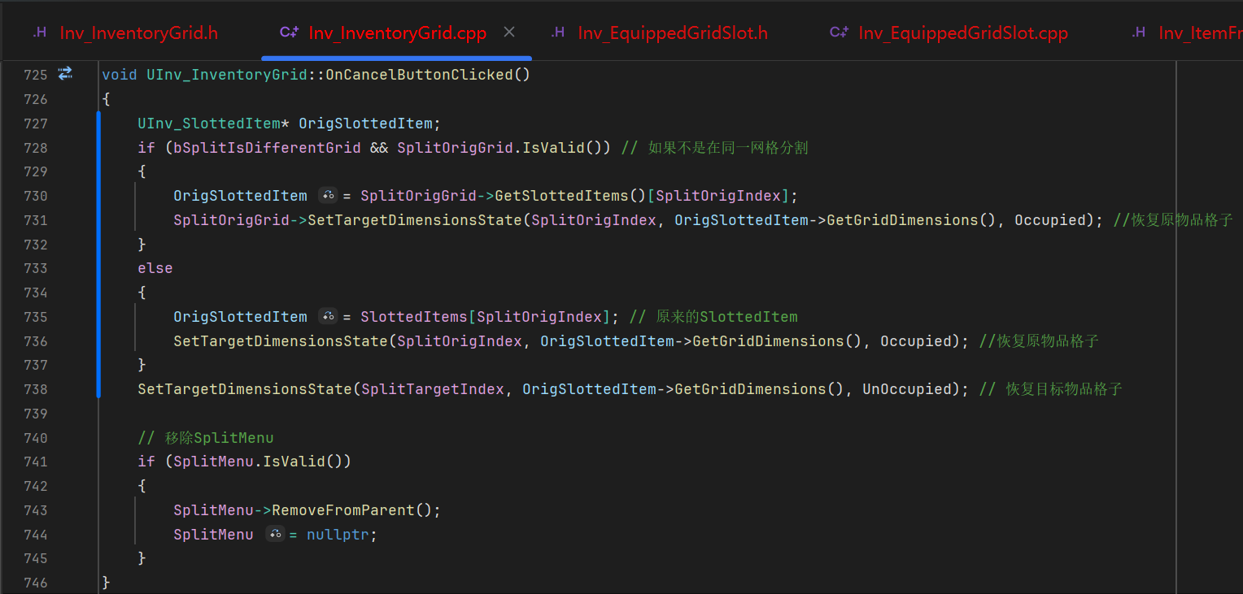Click UInv_SlottedItem type on line 727
This screenshot has height=594, width=1243.
[209, 124]
